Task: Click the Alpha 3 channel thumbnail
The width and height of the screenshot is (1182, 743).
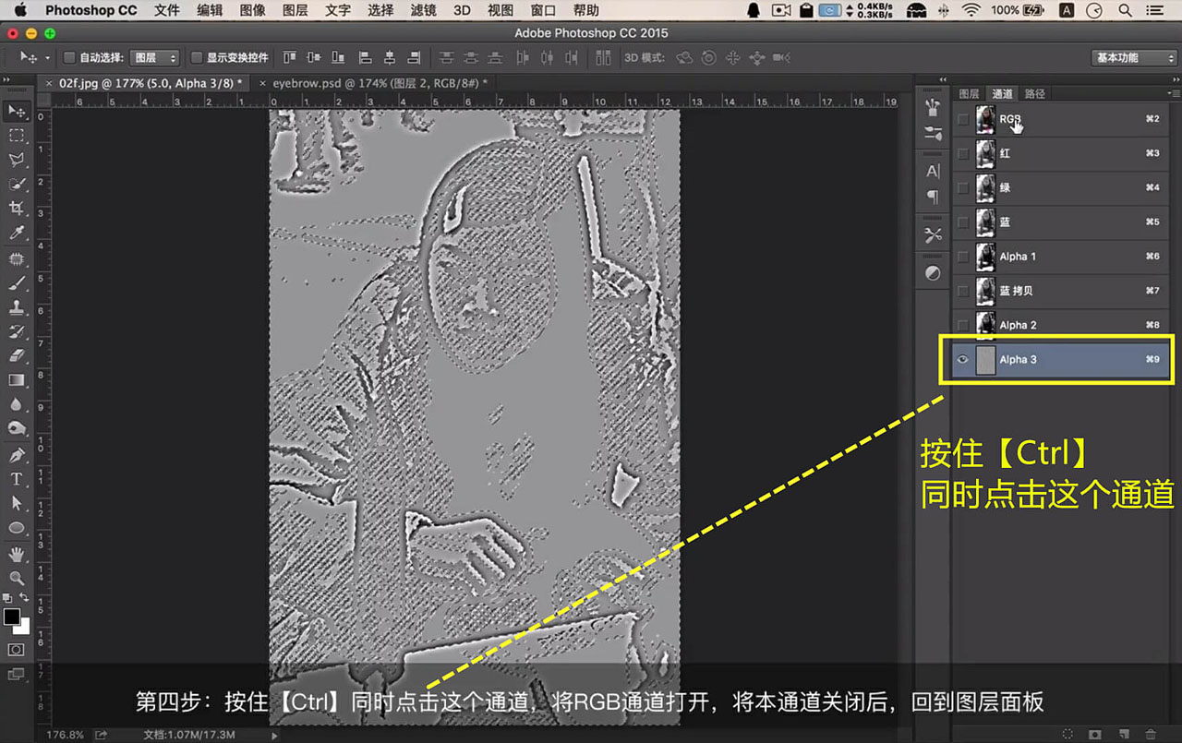Action: pos(984,359)
